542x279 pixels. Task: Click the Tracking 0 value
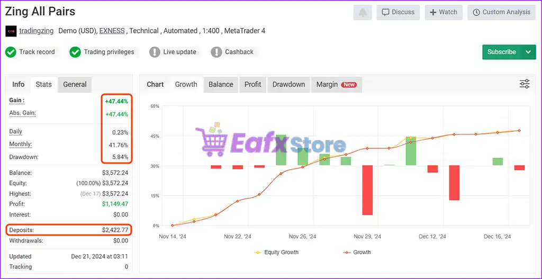[x=127, y=267]
